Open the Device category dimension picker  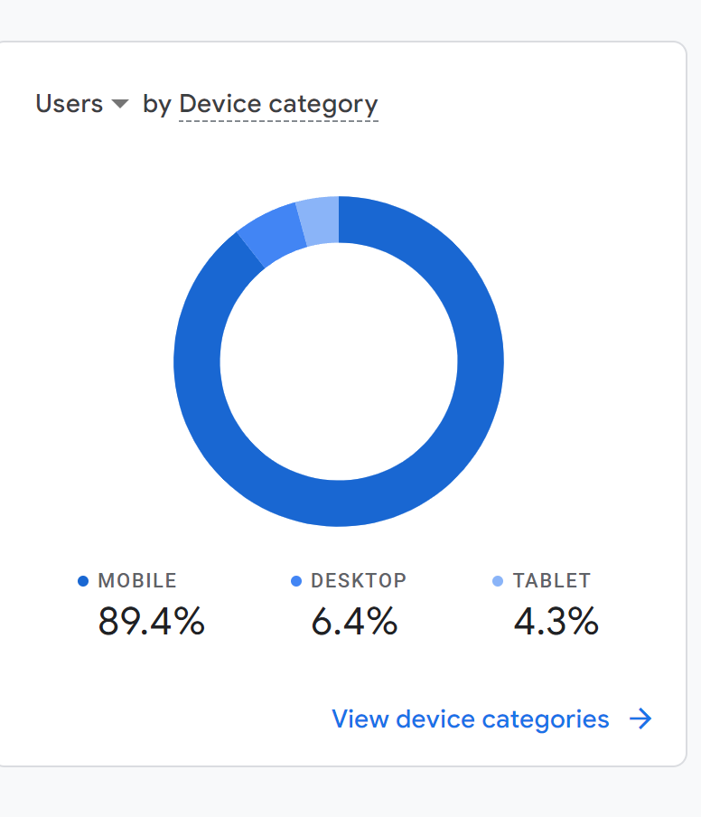tap(278, 104)
